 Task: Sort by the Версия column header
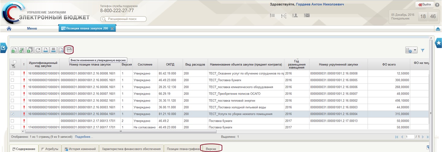click(x=127, y=65)
